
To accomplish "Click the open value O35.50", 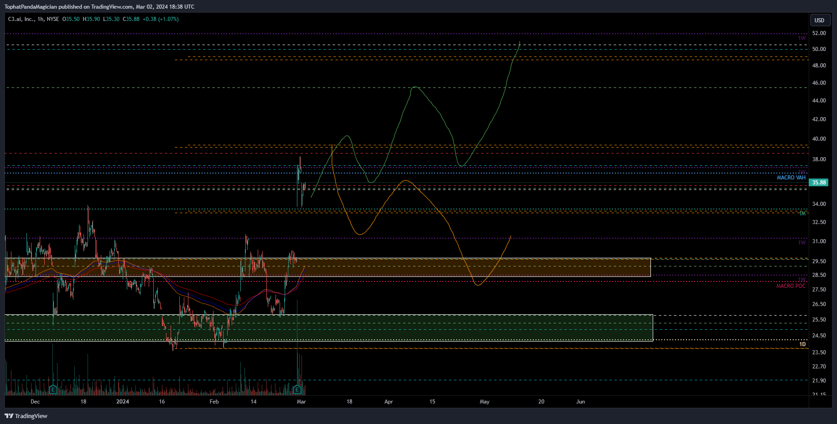I will pos(71,19).
